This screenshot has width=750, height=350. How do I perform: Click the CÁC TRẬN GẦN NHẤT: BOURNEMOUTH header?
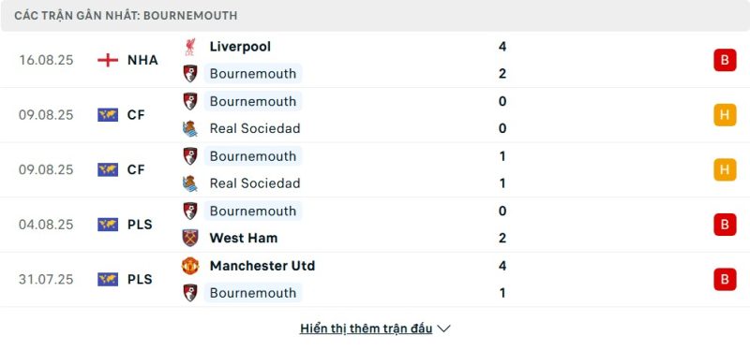[126, 15]
